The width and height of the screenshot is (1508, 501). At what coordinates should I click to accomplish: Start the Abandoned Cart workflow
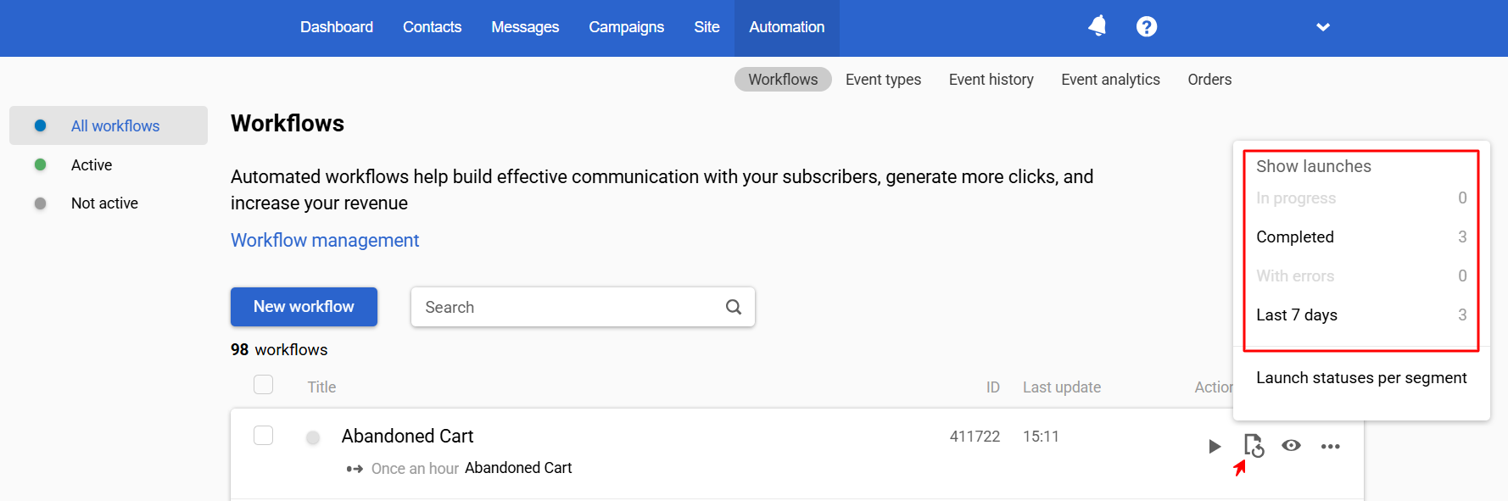[x=1215, y=446]
